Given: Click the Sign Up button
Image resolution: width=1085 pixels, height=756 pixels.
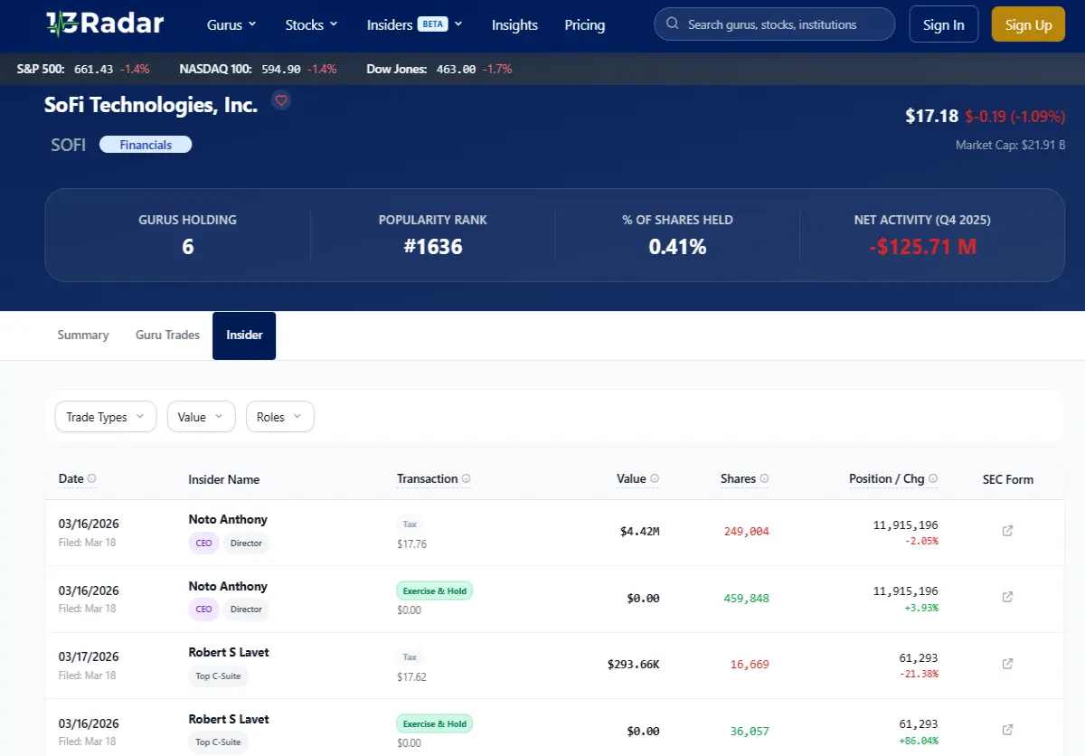Looking at the screenshot, I should (x=1029, y=24).
